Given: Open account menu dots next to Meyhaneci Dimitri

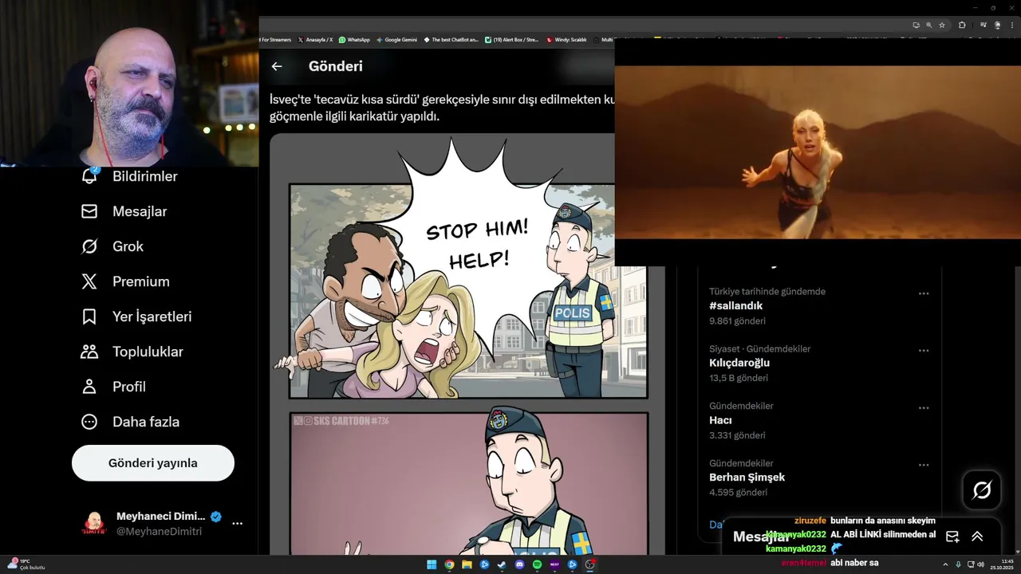Looking at the screenshot, I should (x=237, y=524).
